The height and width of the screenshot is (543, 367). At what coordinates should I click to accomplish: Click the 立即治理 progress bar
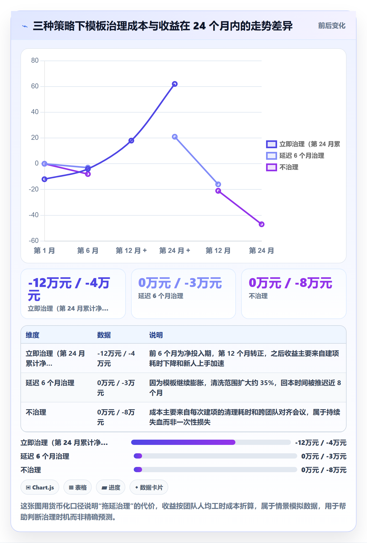[211, 443]
